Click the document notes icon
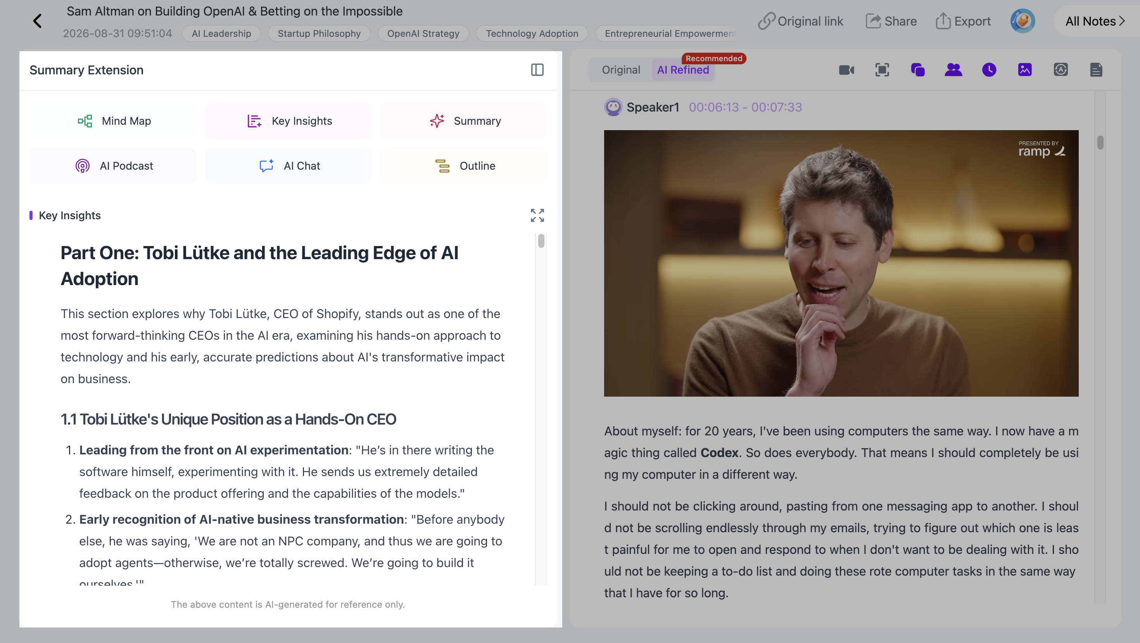The image size is (1140, 643). pyautogui.click(x=1096, y=70)
